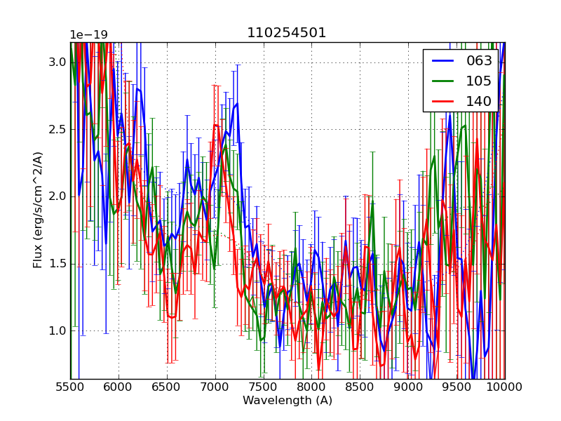Click the 2.0 y-axis tick label
Viewport: 561px width, 421px height.
coord(58,196)
